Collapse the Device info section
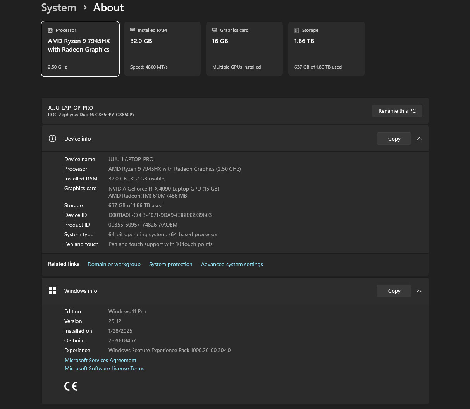Image resolution: width=470 pixels, height=409 pixels. pyautogui.click(x=419, y=139)
